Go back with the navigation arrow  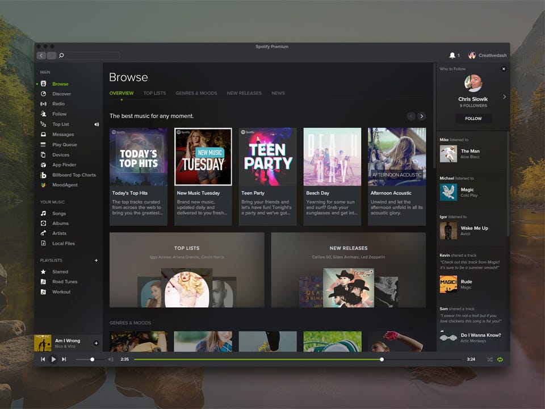41,55
